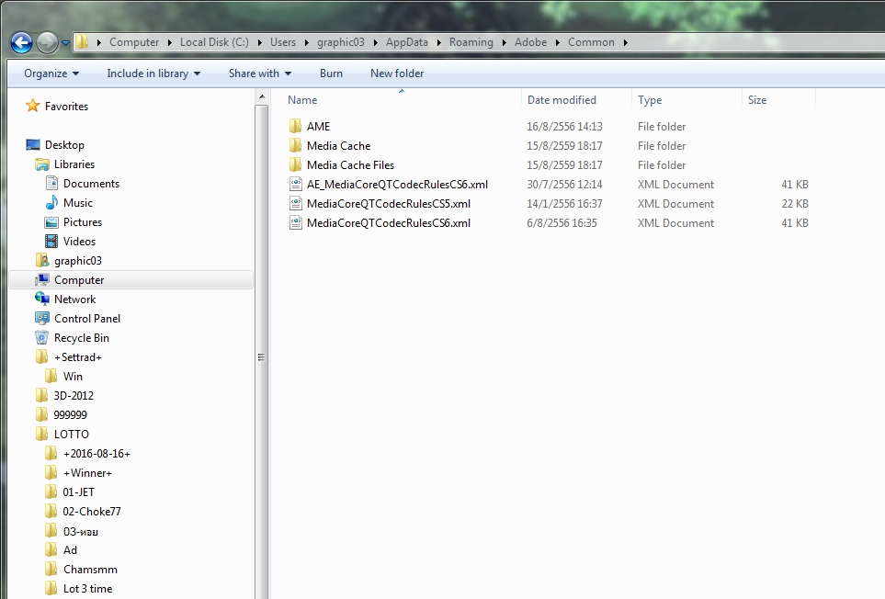
Task: Open the +2016-08-16+ folder in tree
Action: click(97, 454)
